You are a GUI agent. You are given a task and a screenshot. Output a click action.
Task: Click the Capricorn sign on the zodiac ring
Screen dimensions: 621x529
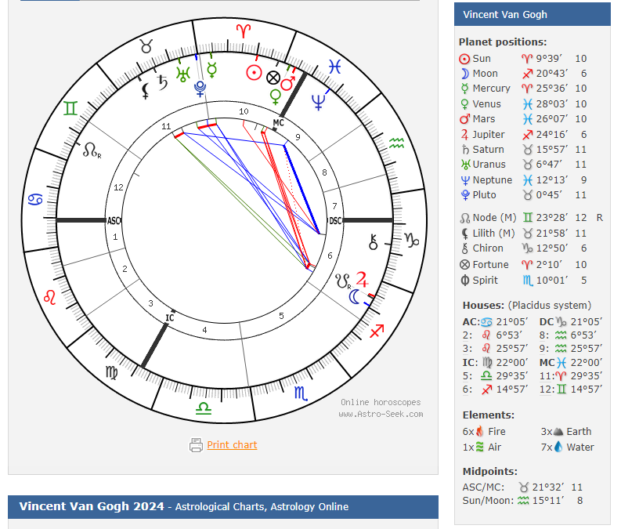pos(411,240)
